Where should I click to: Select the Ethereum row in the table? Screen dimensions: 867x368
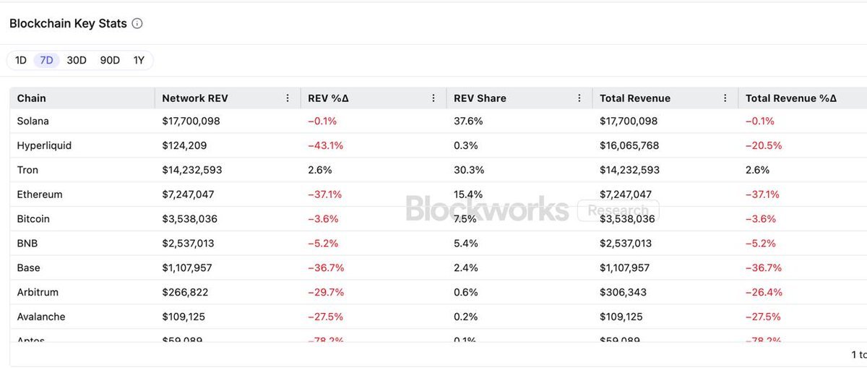(40, 194)
